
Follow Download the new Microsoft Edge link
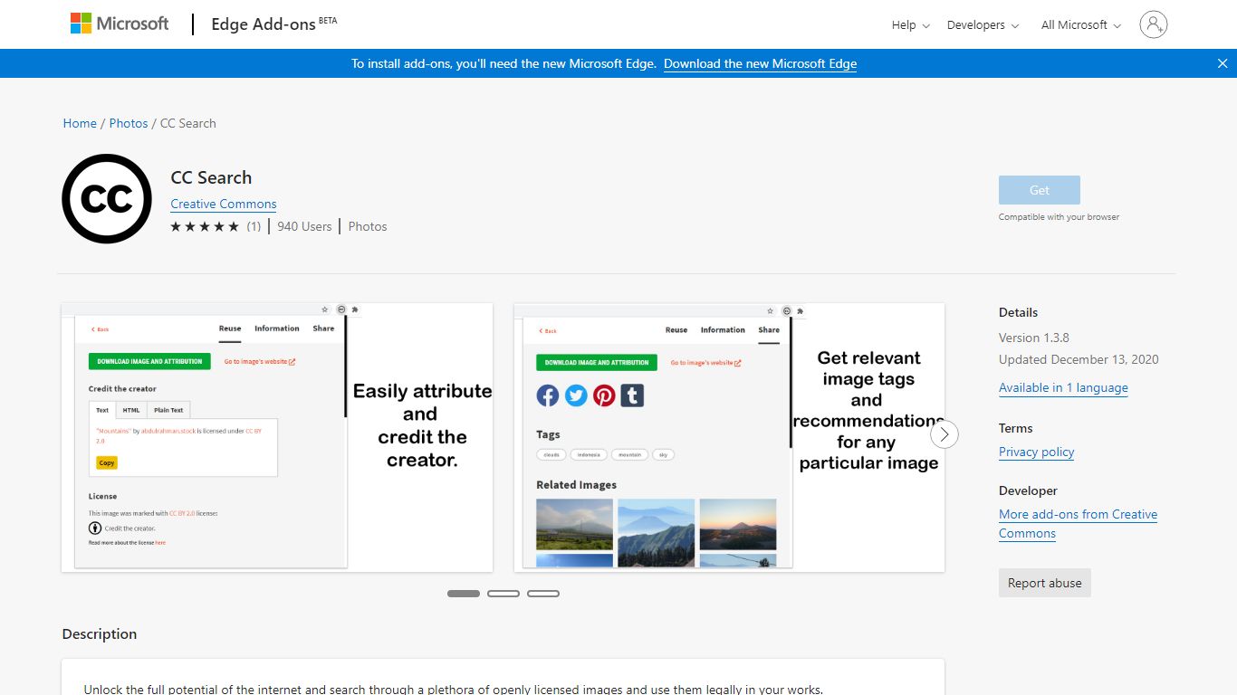tap(760, 63)
